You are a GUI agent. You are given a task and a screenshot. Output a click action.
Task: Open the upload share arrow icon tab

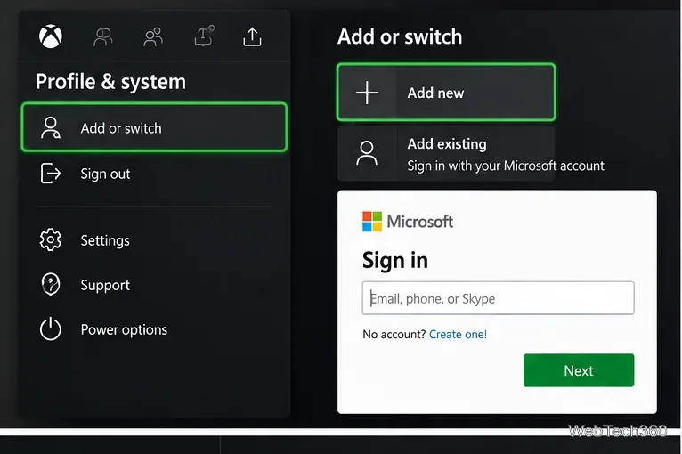click(x=252, y=37)
